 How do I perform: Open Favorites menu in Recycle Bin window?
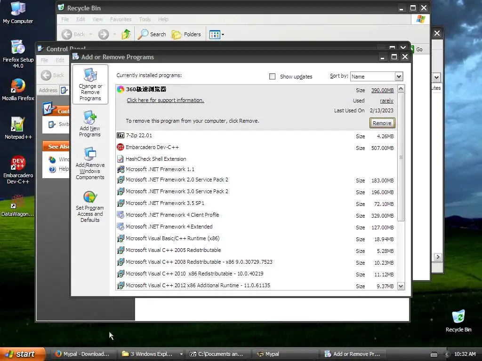(x=120, y=19)
